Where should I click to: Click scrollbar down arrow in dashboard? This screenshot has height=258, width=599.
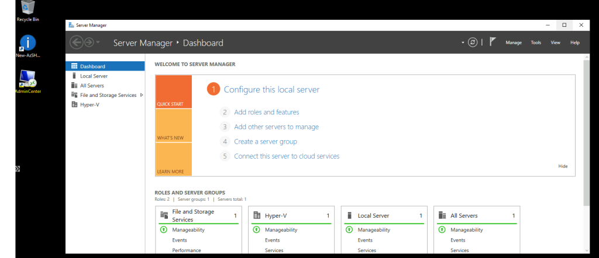tap(587, 250)
